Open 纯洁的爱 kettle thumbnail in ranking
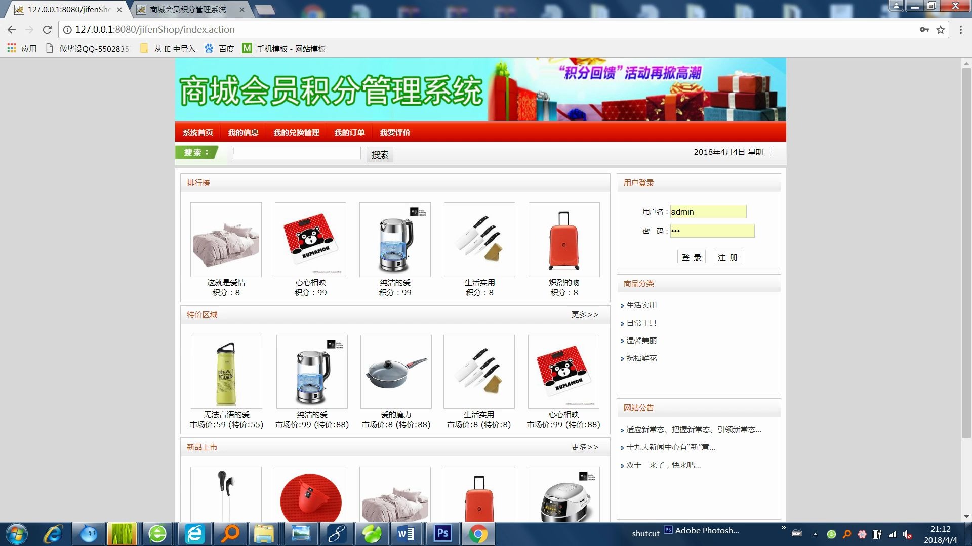 pyautogui.click(x=395, y=240)
